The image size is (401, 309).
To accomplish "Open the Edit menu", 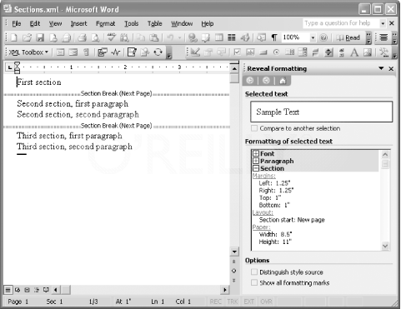I will [35, 23].
